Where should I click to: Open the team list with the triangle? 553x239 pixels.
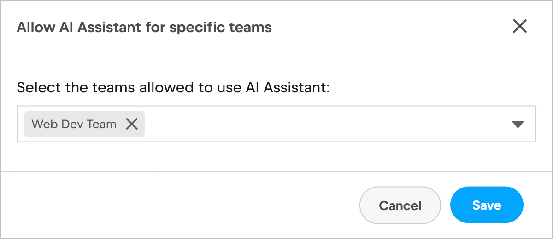[x=518, y=124]
